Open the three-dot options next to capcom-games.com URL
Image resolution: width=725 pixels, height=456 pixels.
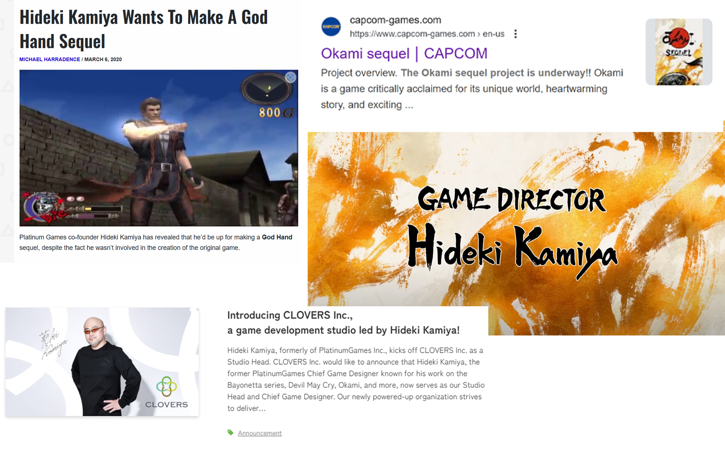point(516,34)
